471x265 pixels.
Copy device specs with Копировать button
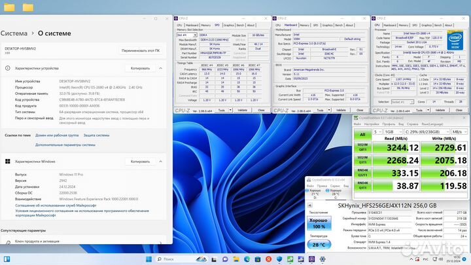click(x=140, y=68)
